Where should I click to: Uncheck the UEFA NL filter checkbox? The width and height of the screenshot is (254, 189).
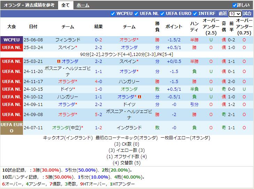136,14
